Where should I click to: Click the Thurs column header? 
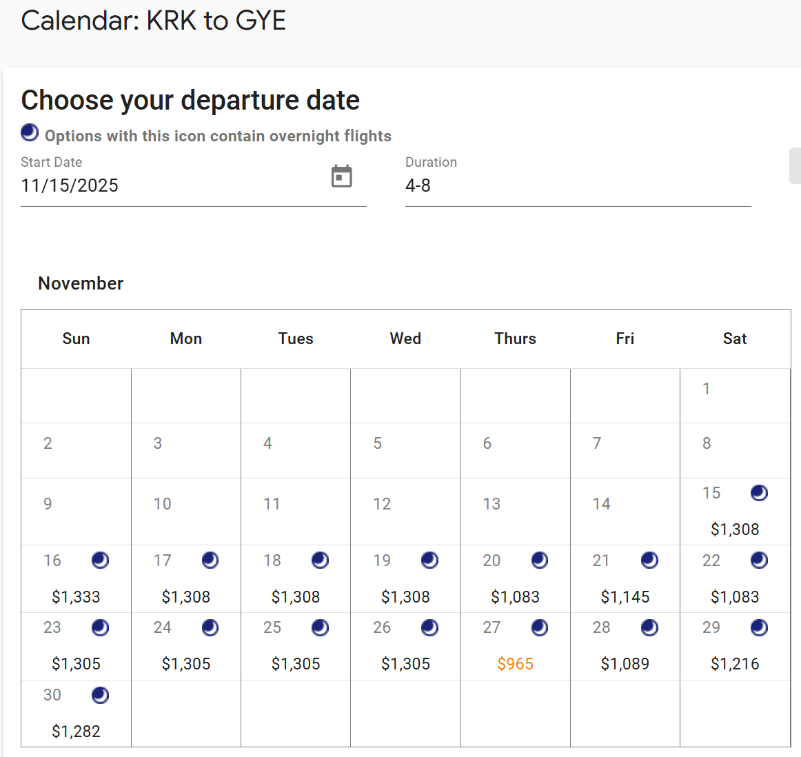515,339
